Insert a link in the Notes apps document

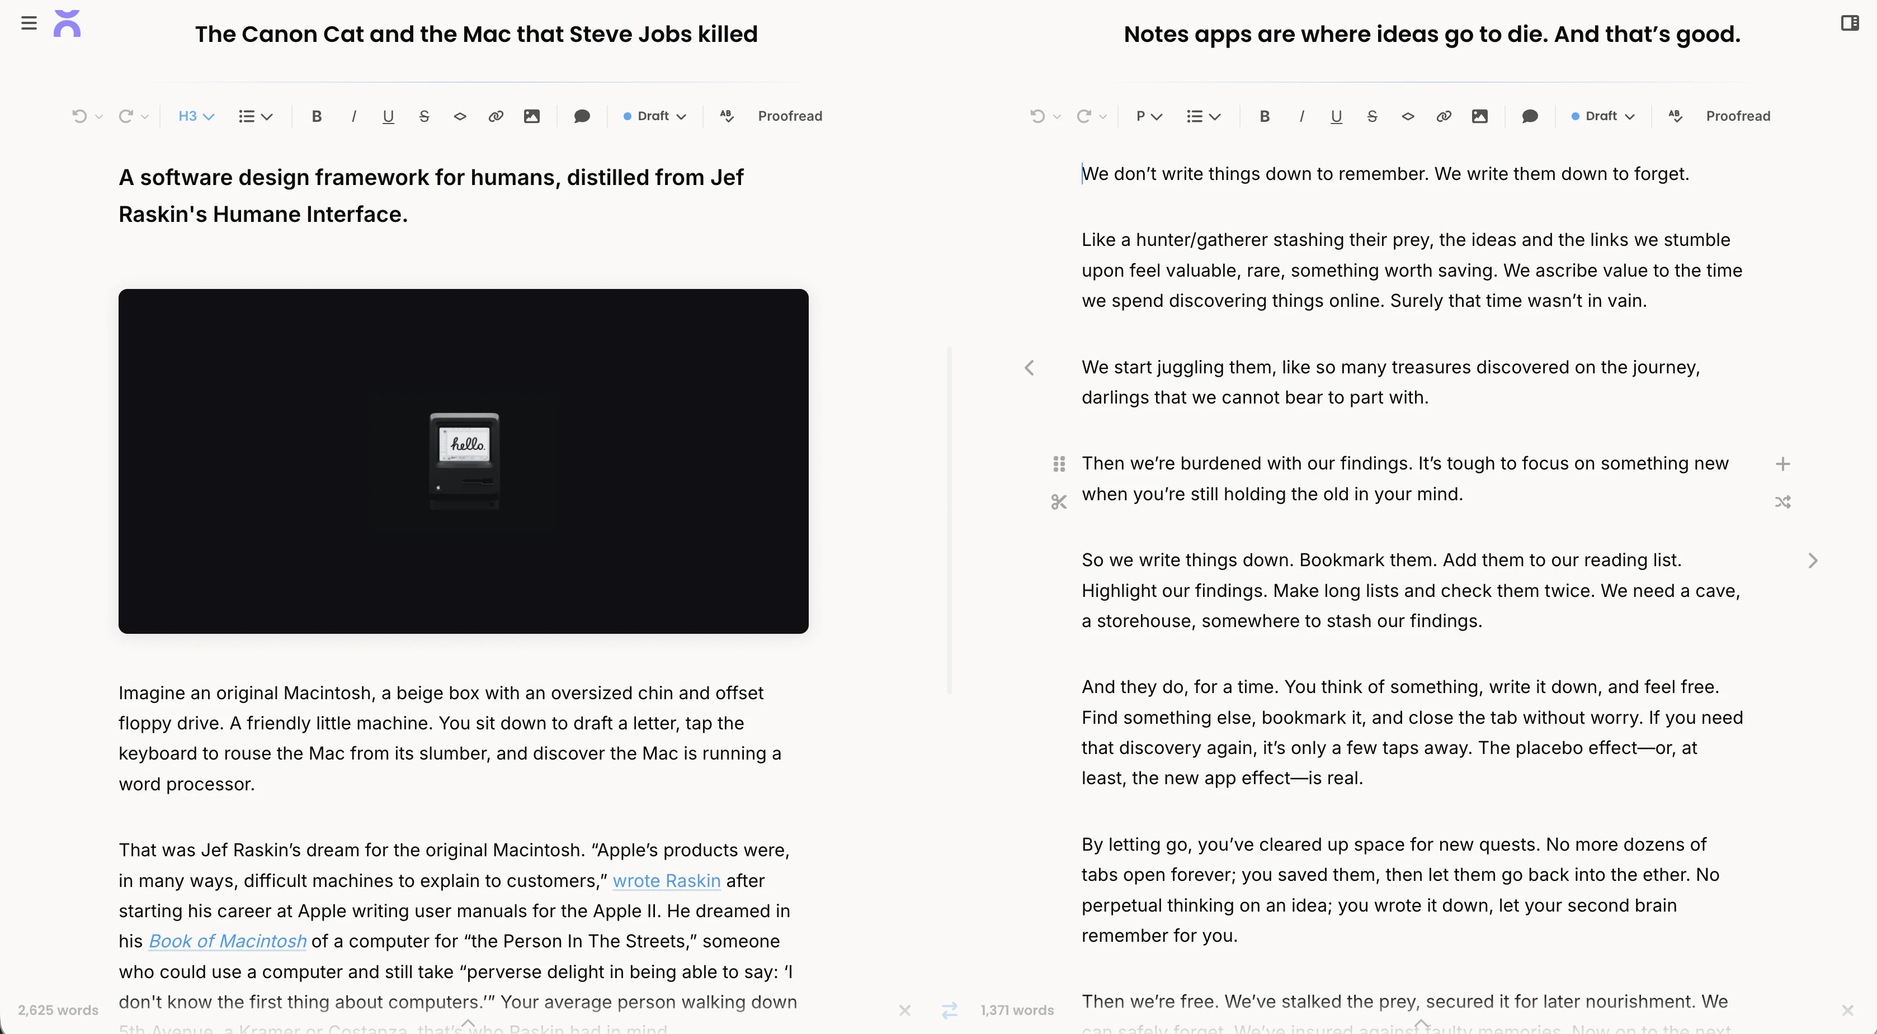point(1444,116)
